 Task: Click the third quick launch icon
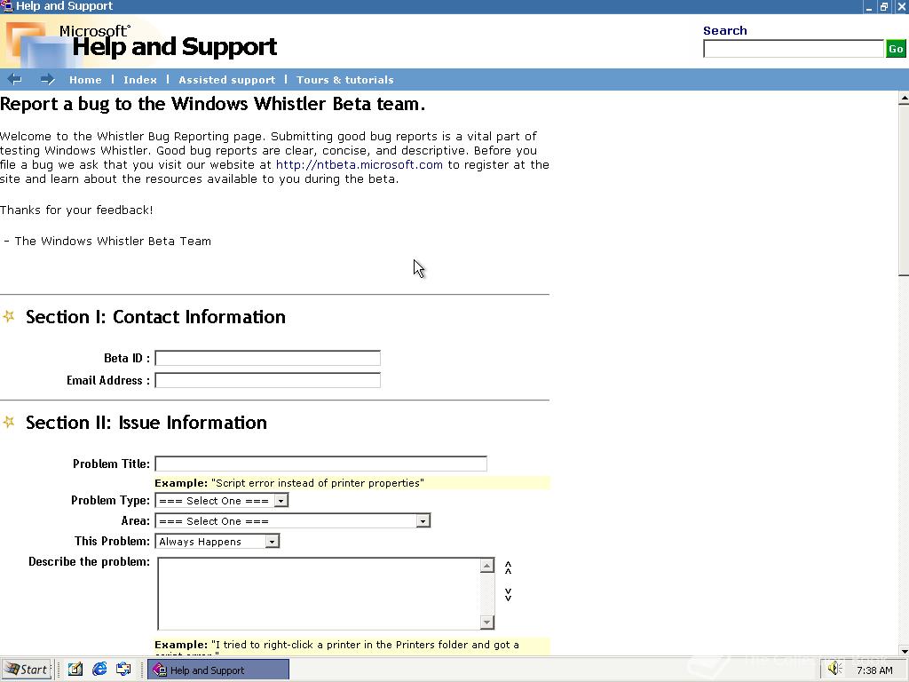pyautogui.click(x=123, y=670)
